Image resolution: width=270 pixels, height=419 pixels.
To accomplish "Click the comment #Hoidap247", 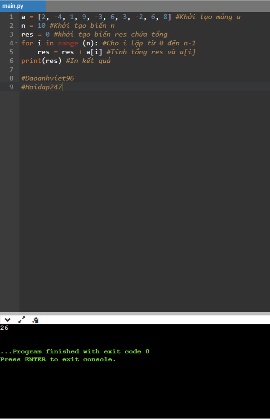I will tap(42, 87).
